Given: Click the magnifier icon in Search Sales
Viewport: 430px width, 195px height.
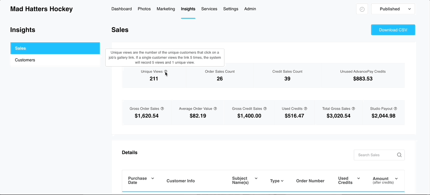Looking at the screenshot, I should (399, 155).
